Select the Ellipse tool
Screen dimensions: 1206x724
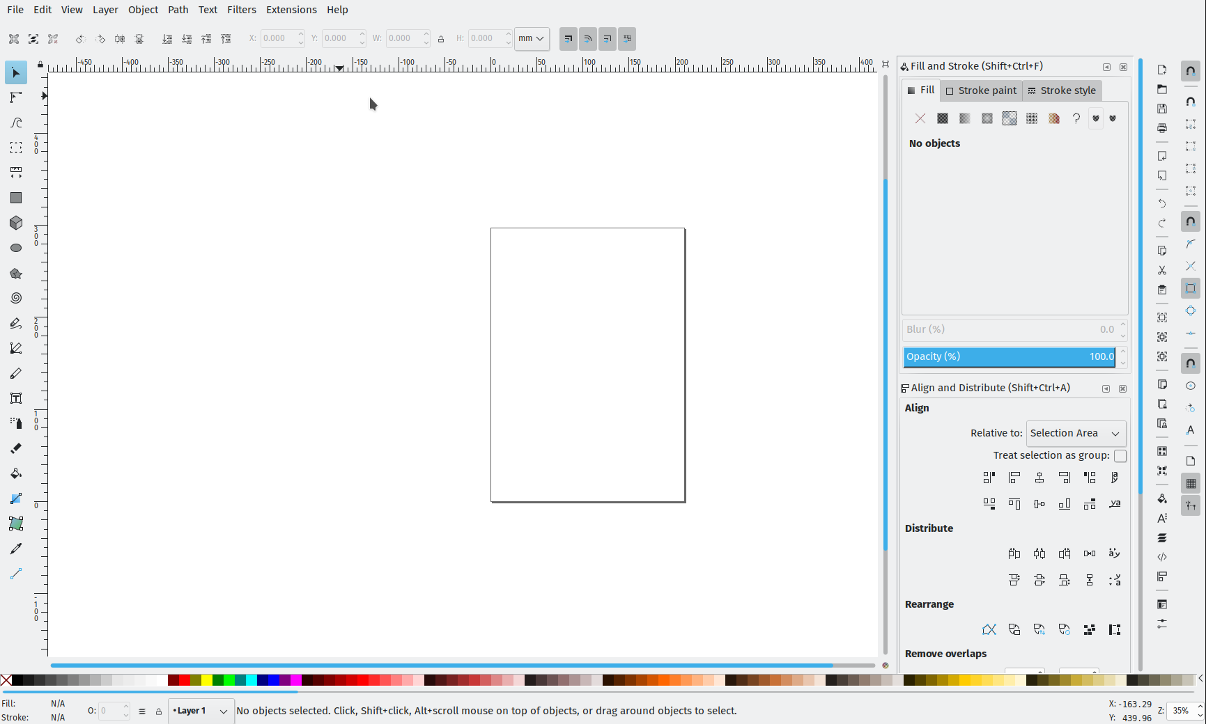[x=16, y=248]
